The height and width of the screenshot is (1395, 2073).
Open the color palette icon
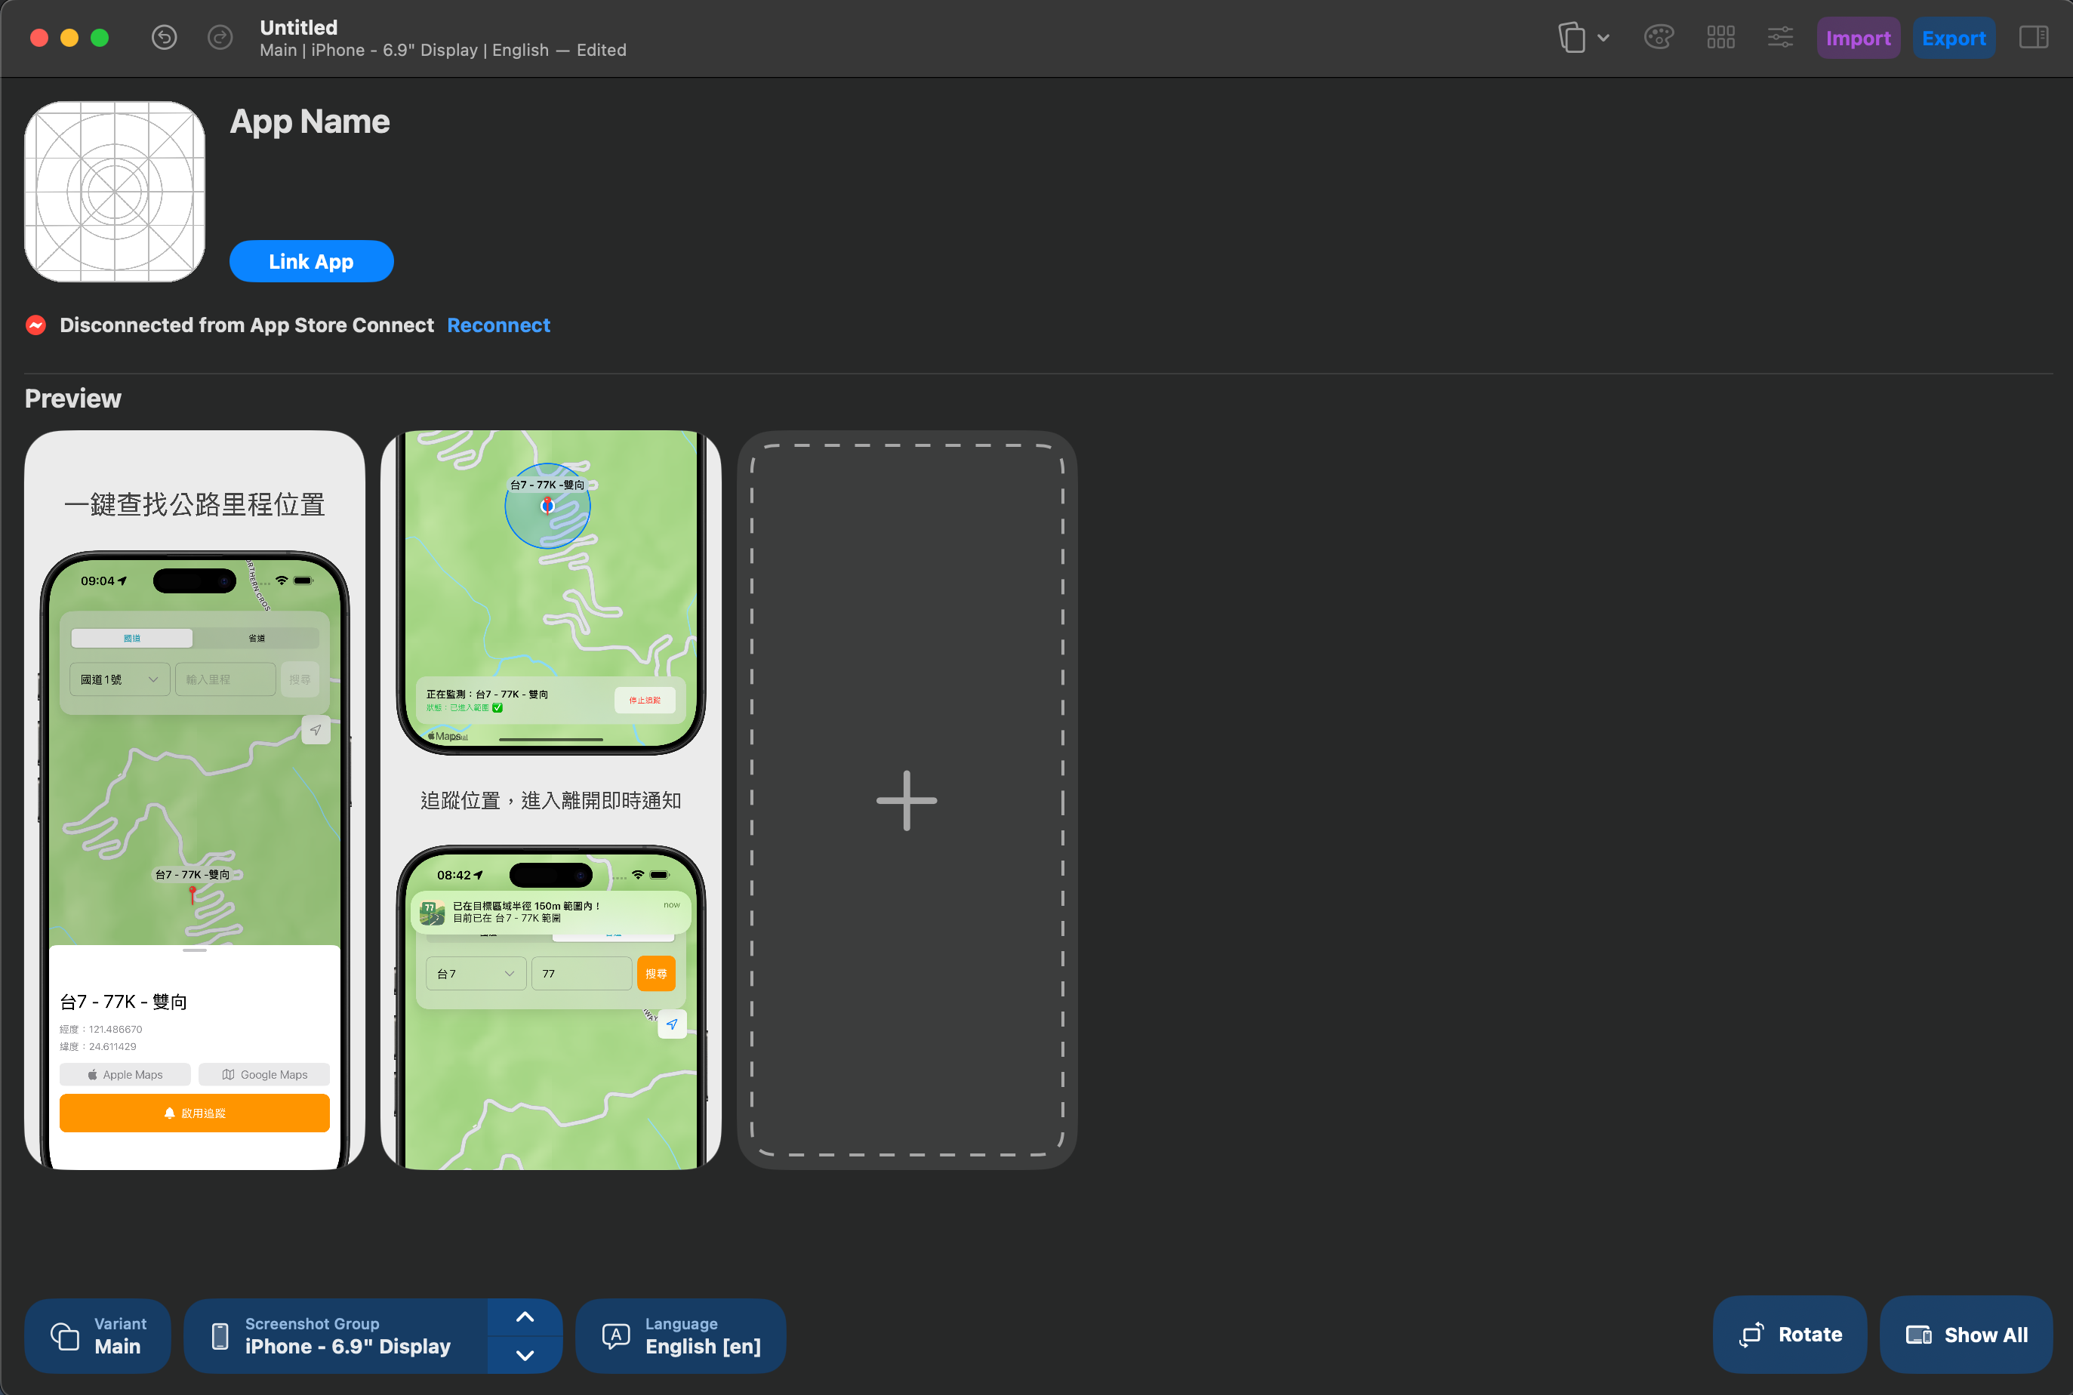coord(1659,38)
